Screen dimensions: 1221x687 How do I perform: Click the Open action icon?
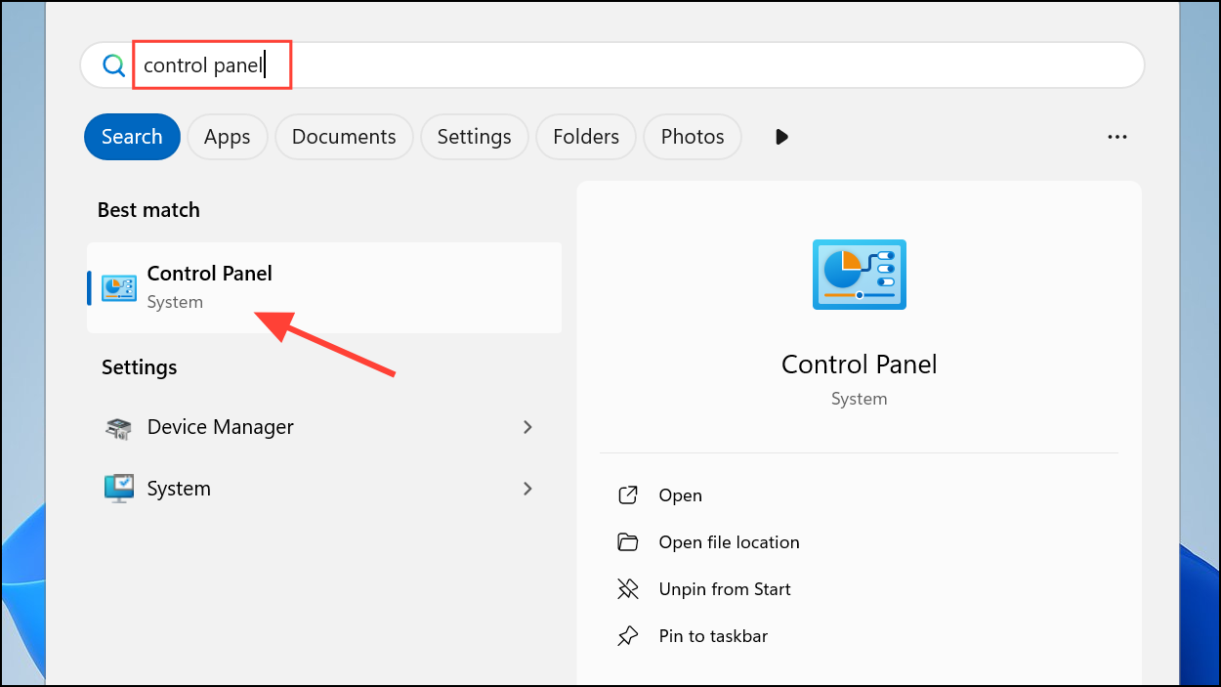click(x=628, y=495)
